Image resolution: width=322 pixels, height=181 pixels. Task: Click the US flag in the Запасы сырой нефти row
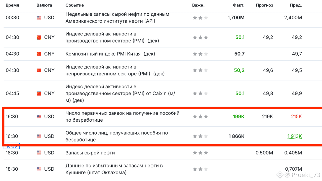point(39,153)
